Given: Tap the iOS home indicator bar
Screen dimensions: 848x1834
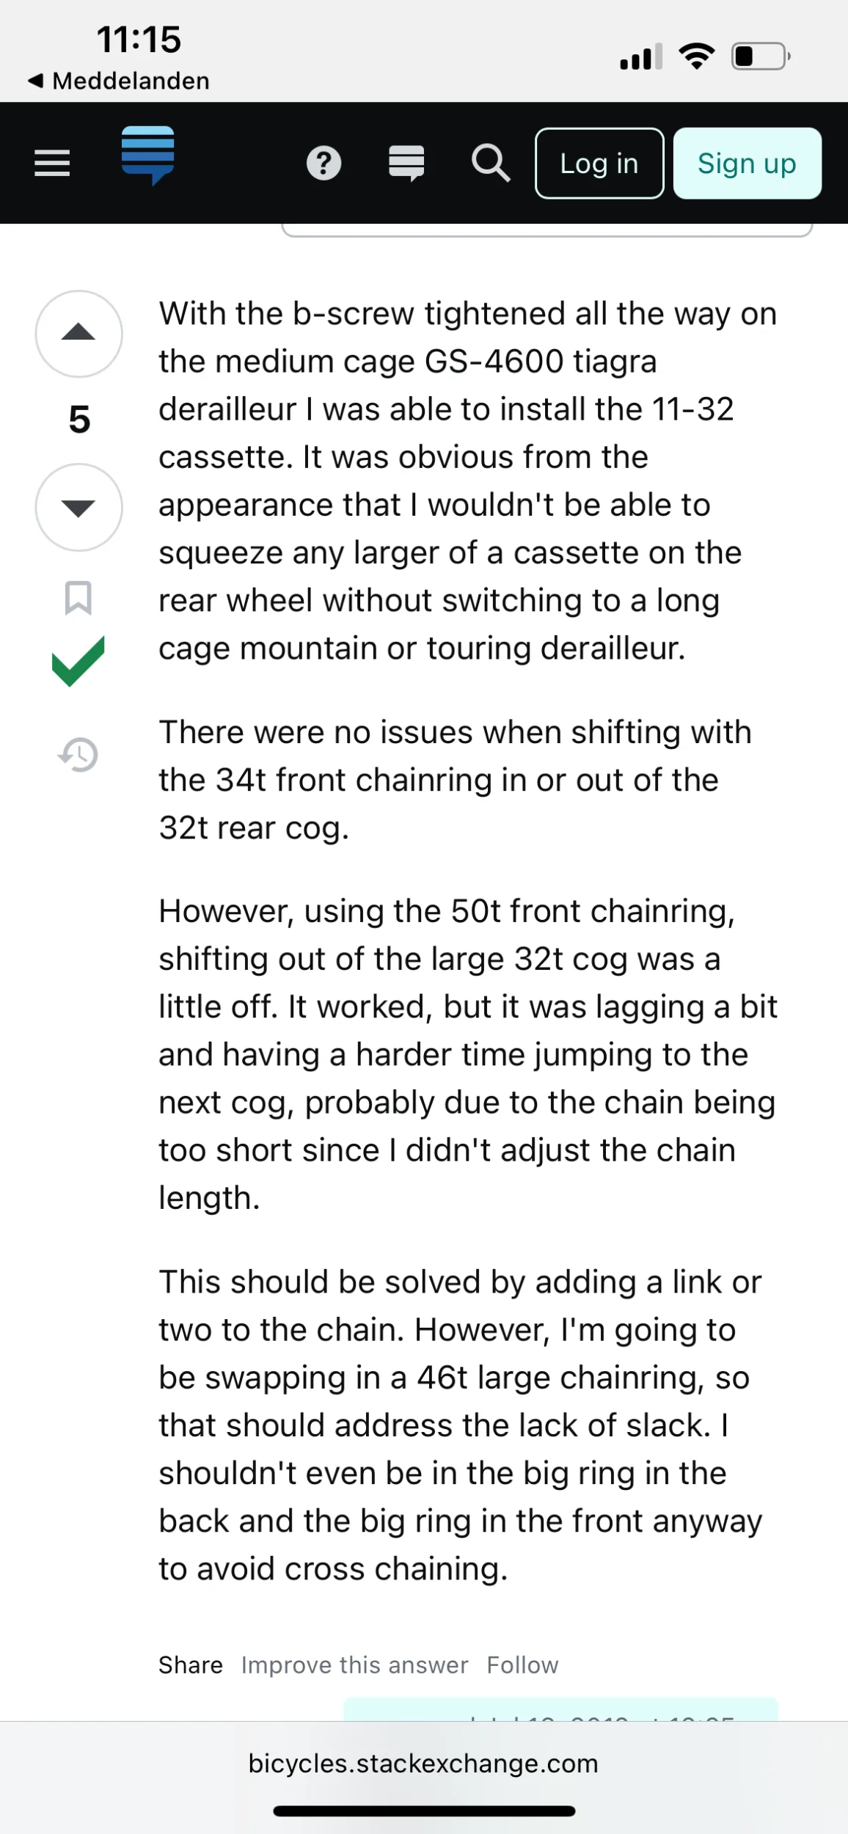Looking at the screenshot, I should (424, 1811).
